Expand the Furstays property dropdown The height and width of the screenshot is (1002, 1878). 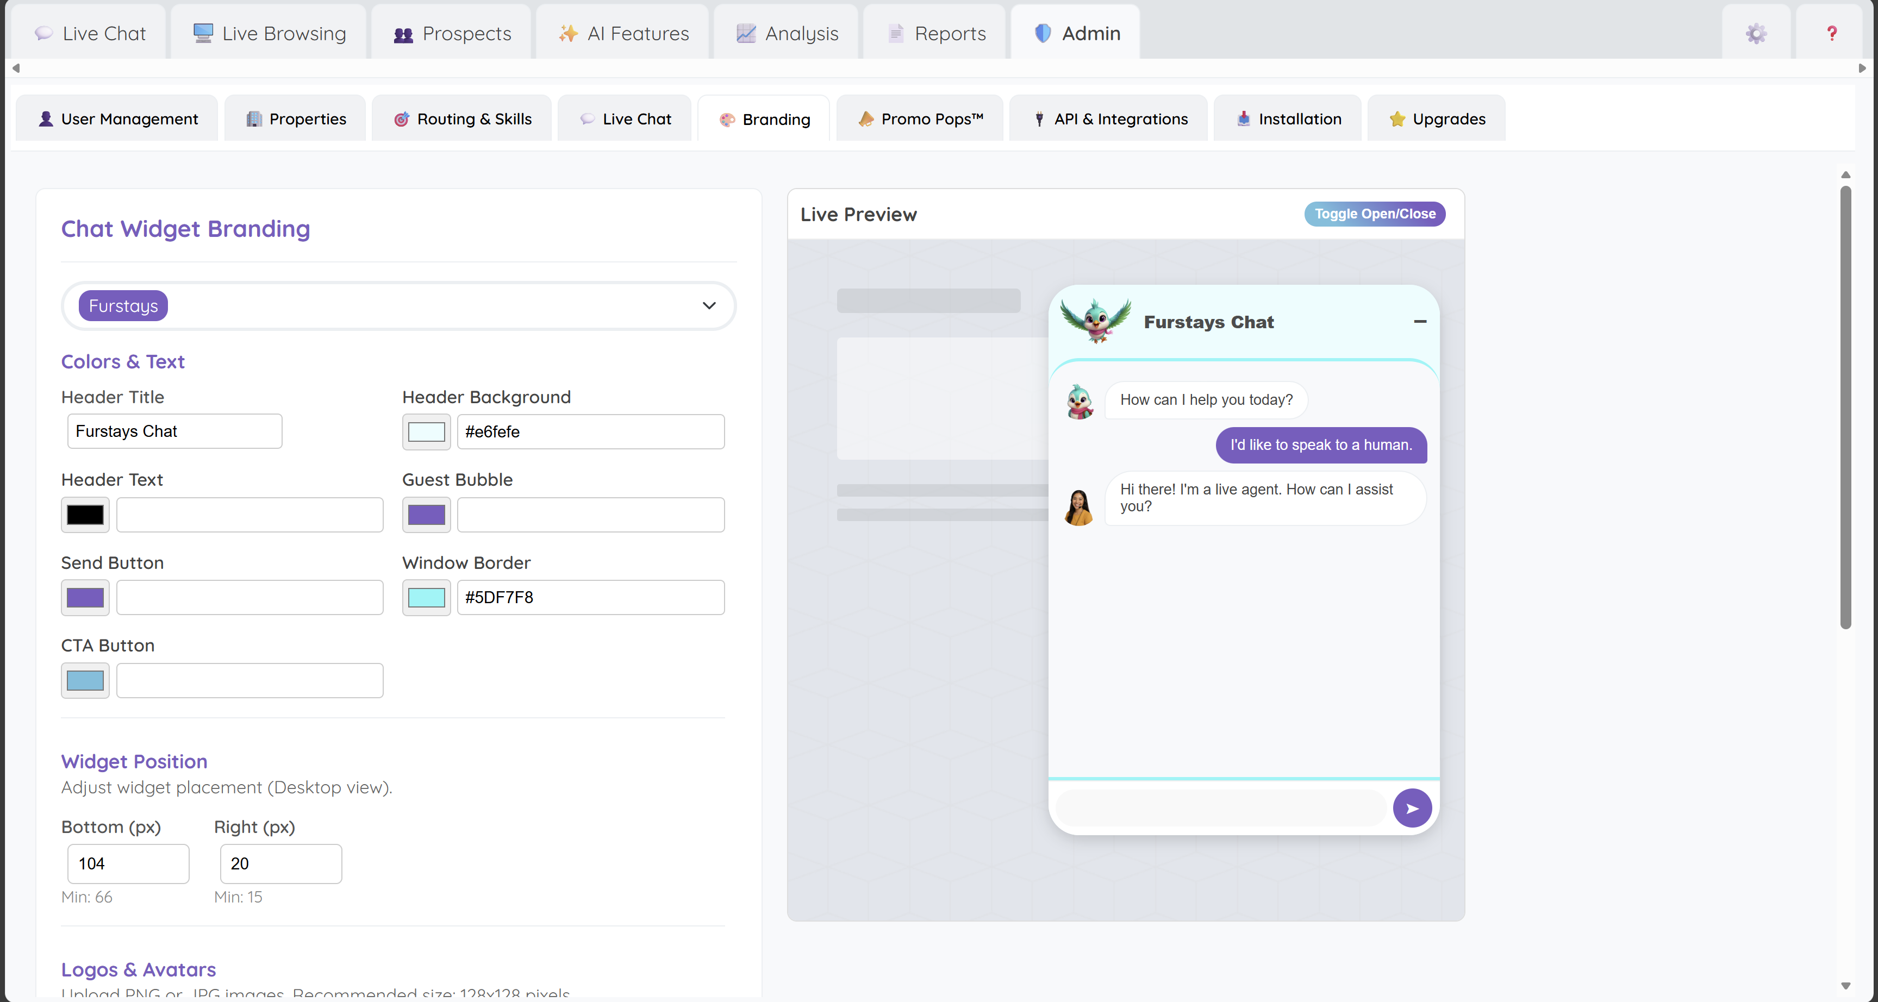[x=709, y=305]
